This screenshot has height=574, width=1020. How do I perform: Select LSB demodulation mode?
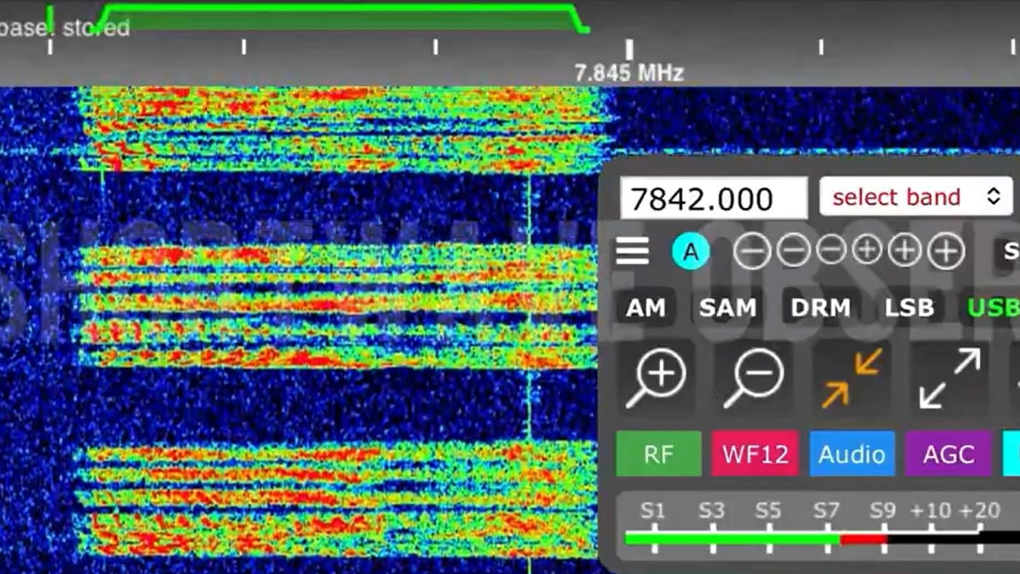909,308
